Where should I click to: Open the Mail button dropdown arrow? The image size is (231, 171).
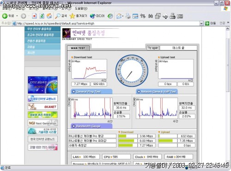pos(123,16)
